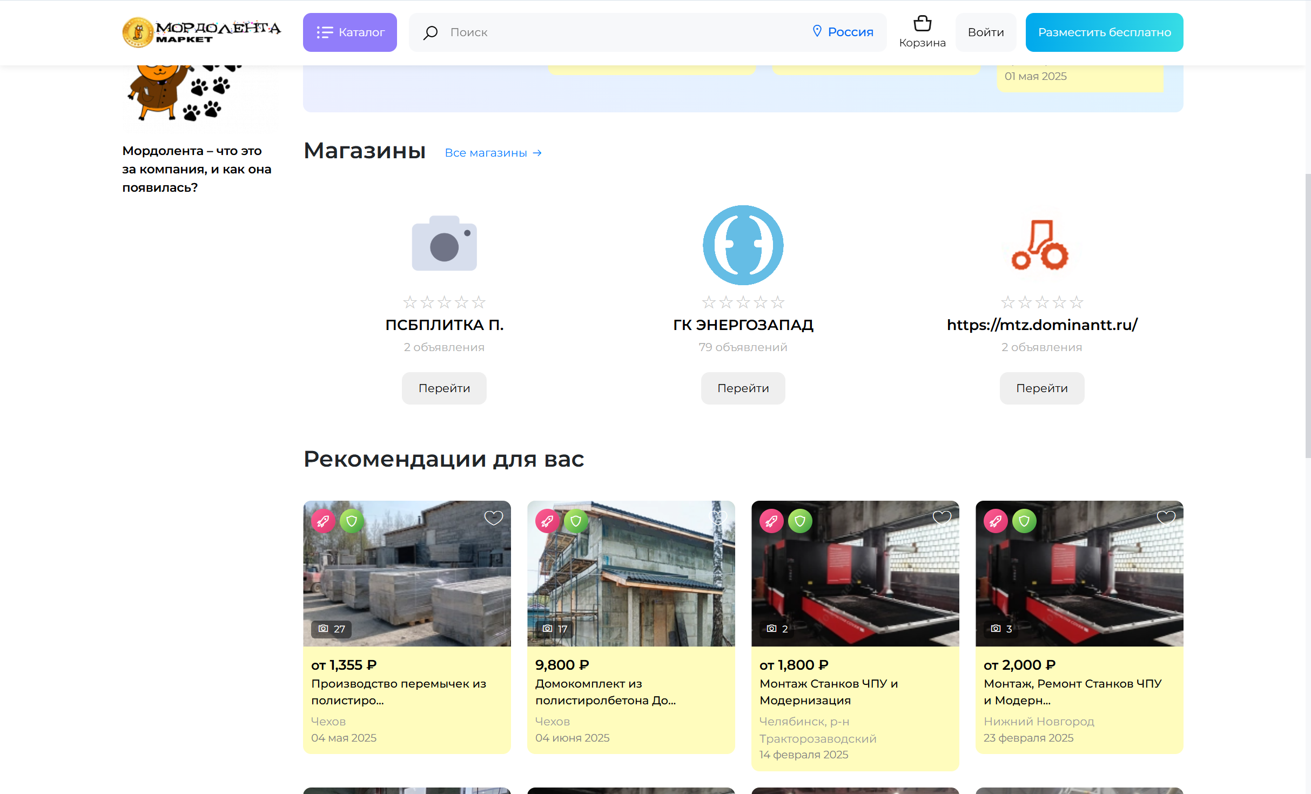Open the CNC machine photo with 2 images
The image size is (1311, 794).
click(855, 573)
